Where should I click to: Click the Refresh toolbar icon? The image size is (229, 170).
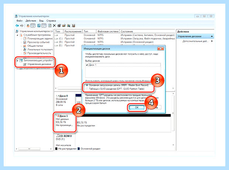point(50,26)
